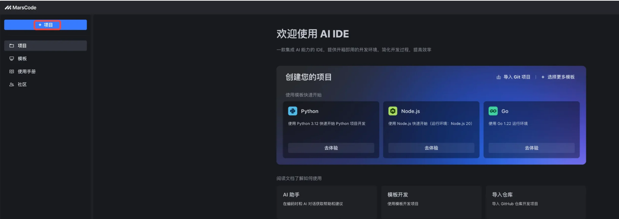Image resolution: width=619 pixels, height=219 pixels.
Task: Click '使用模板开发项目' text
Action: click(403, 204)
